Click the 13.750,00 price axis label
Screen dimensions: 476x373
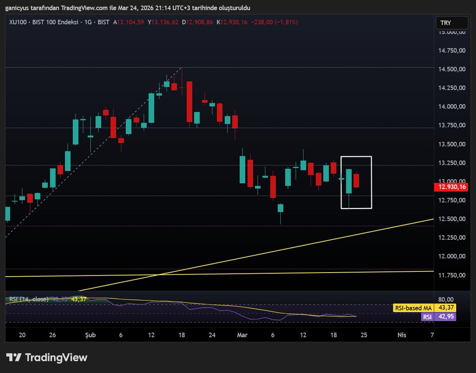pos(451,125)
